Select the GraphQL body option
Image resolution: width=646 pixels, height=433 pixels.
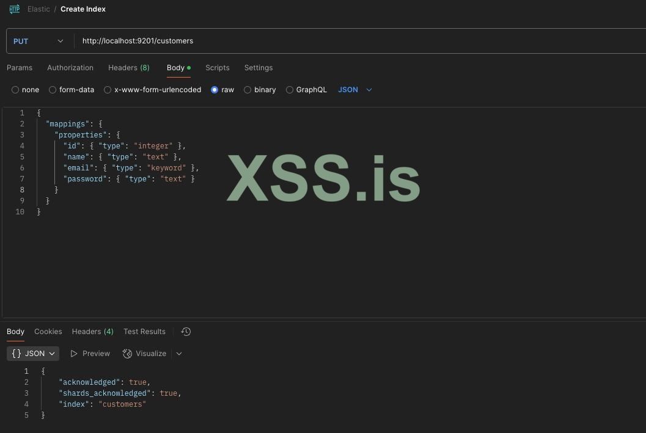290,90
